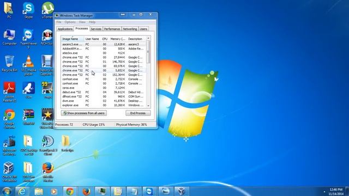Open Windows Explorer taskbar icon
Image resolution: width=349 pixels, height=196 pixels.
coord(39,191)
